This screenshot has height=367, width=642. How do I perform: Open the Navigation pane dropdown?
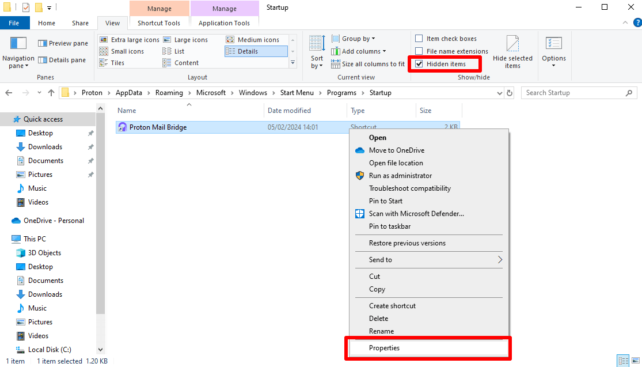(18, 53)
